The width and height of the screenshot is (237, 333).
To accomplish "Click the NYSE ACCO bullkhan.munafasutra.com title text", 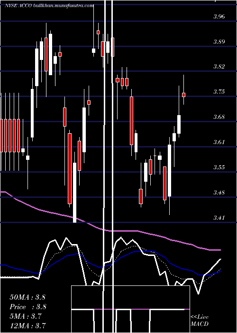I will click(x=49, y=6).
